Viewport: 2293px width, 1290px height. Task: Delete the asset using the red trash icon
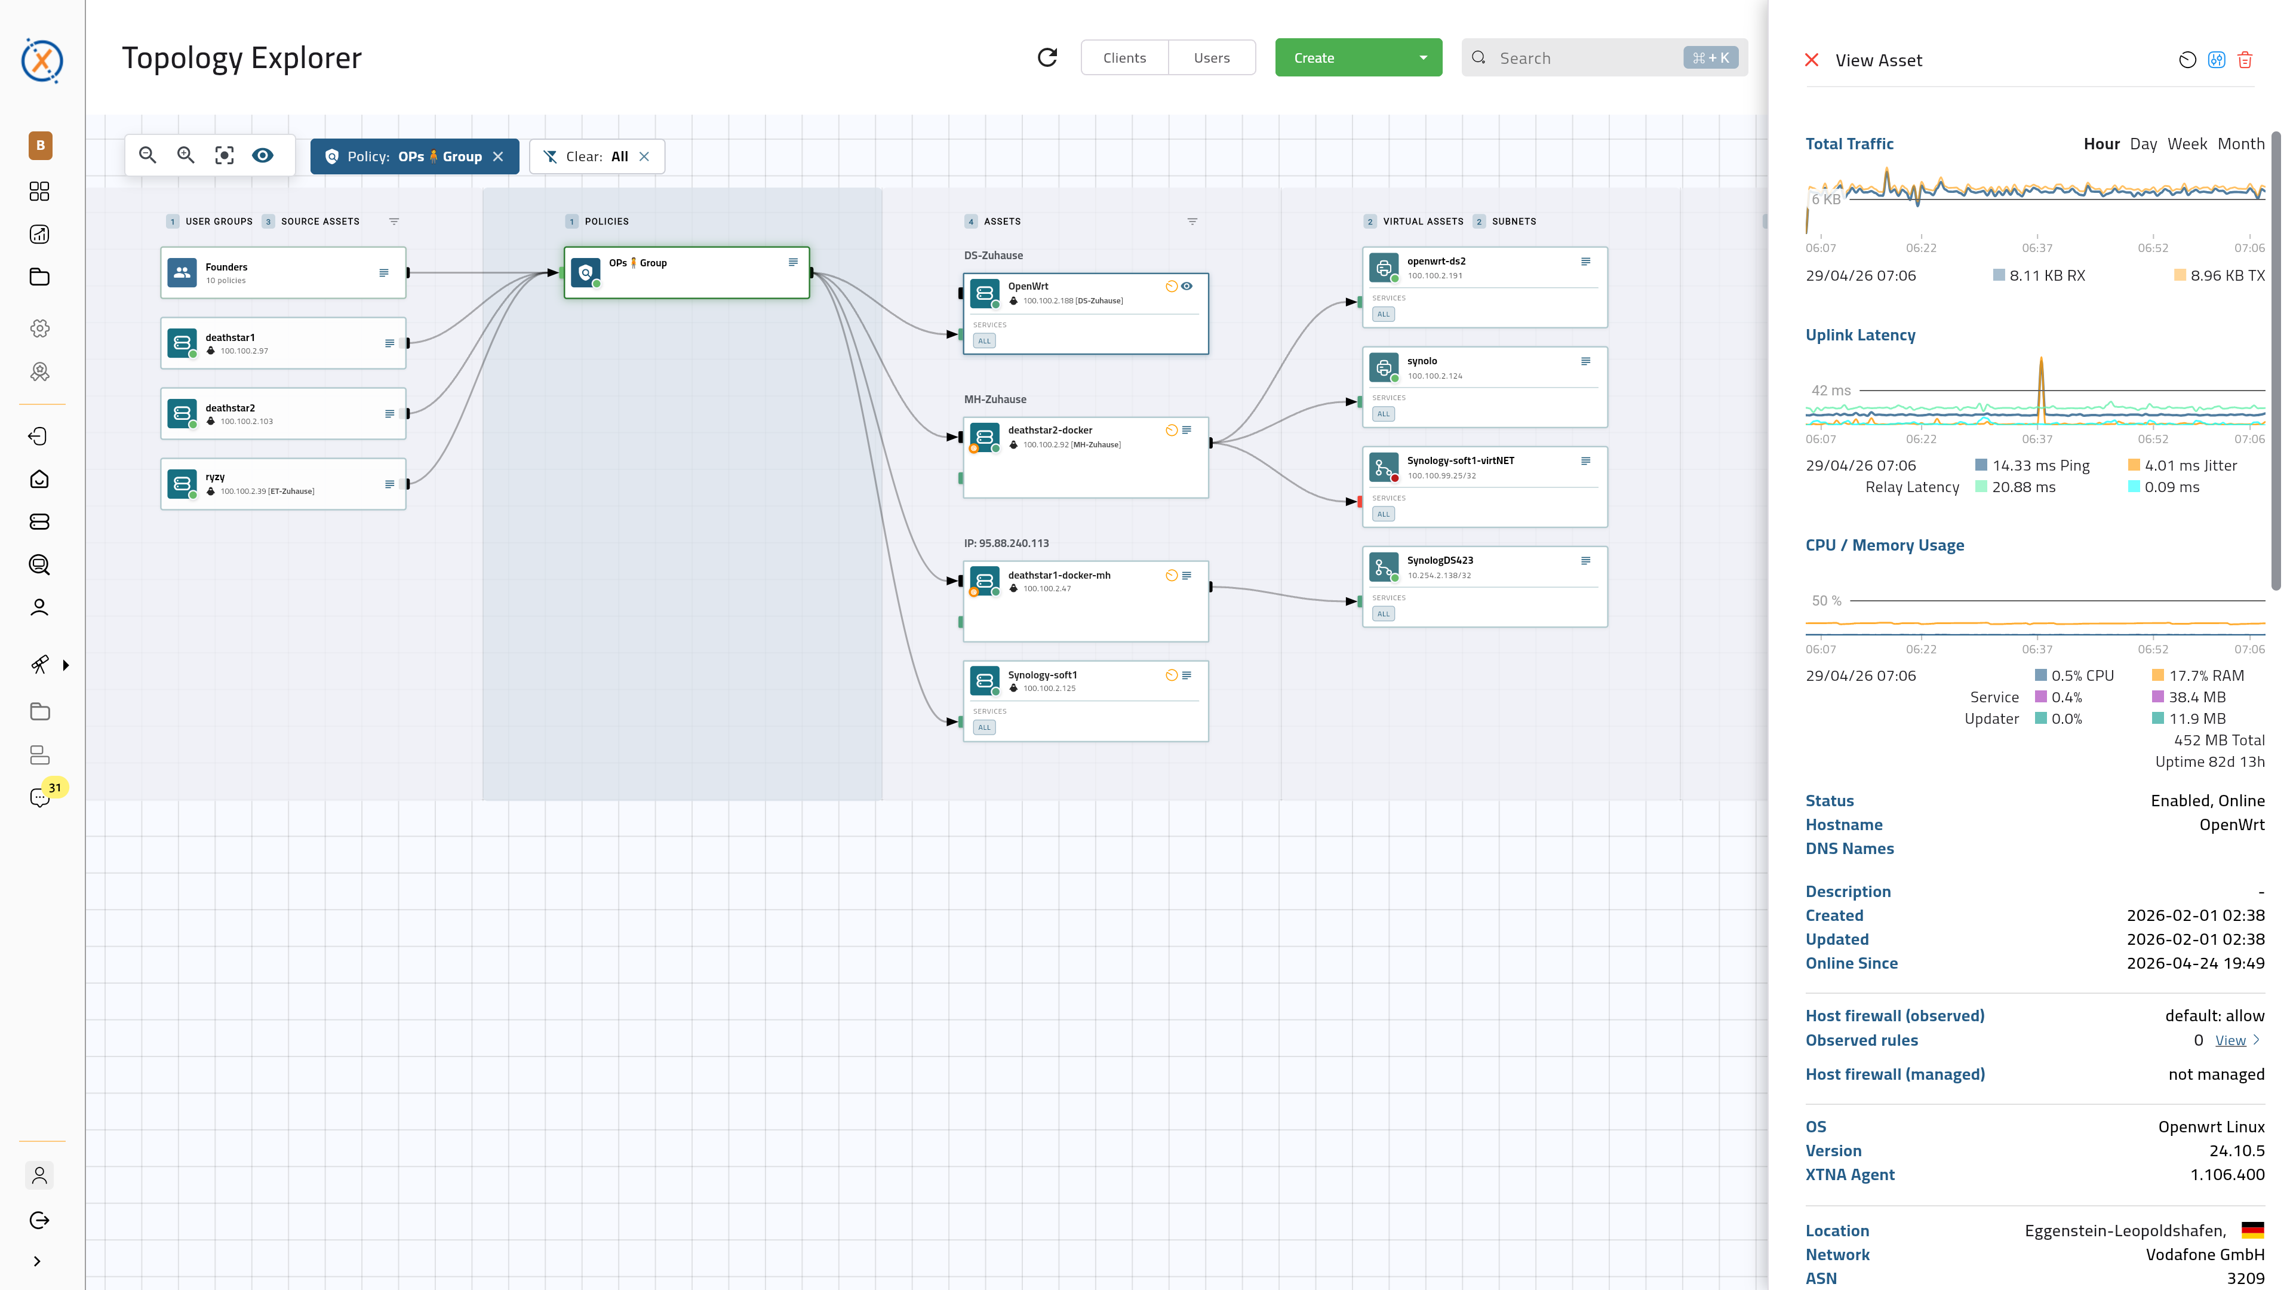click(x=2245, y=60)
